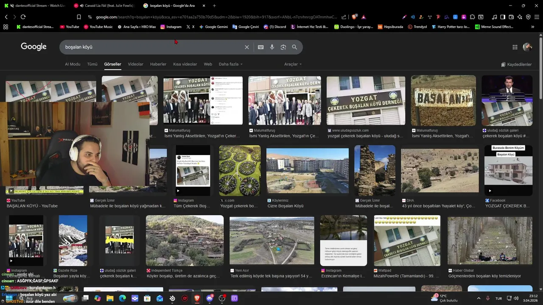
Task: Close the boşalan köyü Google tab
Action: coord(204,6)
